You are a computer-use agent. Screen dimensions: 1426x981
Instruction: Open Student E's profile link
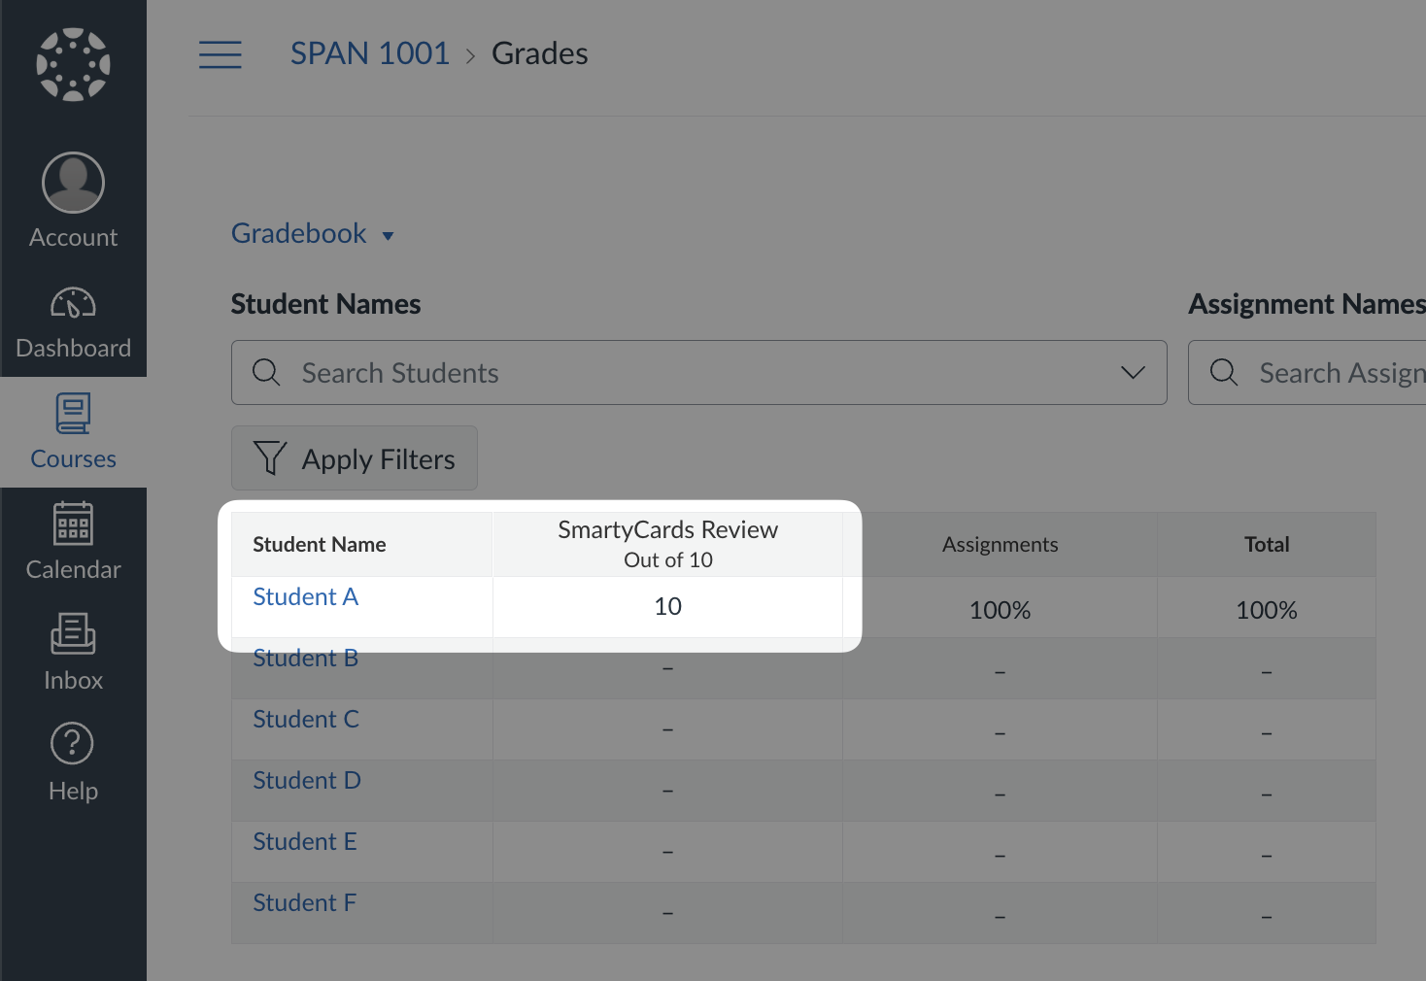[305, 841]
